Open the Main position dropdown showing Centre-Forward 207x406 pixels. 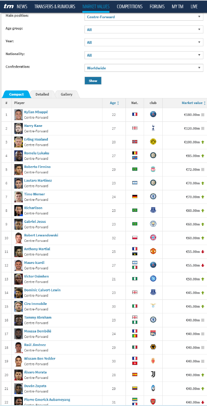pos(144,17)
